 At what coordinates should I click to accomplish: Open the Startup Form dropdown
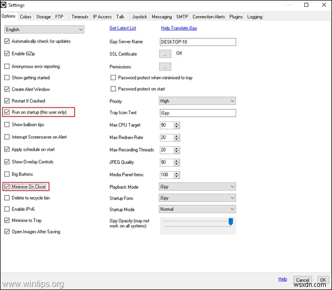(197, 198)
